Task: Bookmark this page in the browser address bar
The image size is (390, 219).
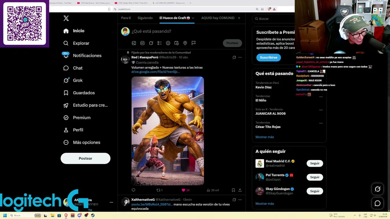Action: click(x=109, y=9)
